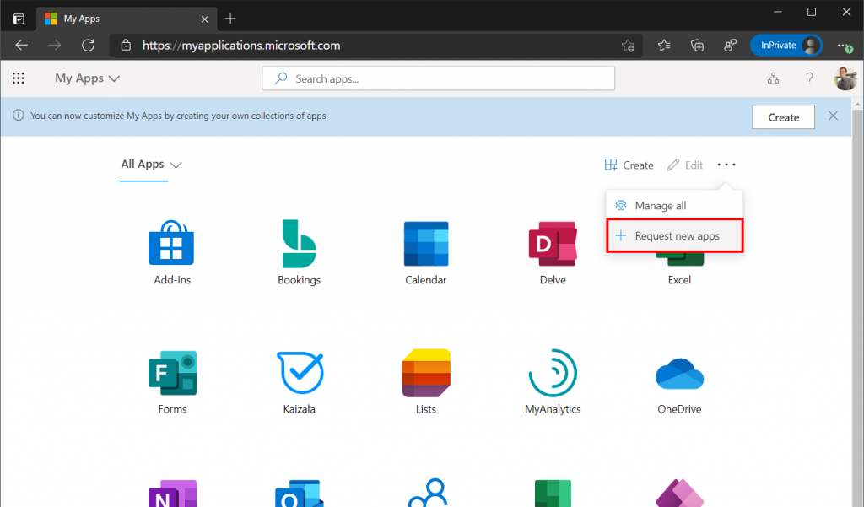Open the tab actions menu icon
The height and width of the screenshot is (507, 864).
click(x=19, y=19)
